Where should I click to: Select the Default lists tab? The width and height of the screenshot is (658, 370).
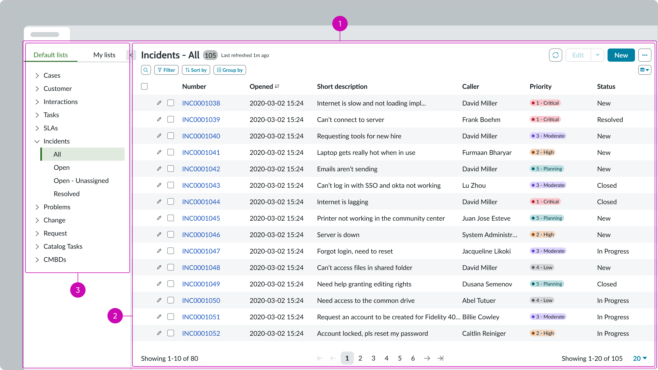(x=50, y=55)
